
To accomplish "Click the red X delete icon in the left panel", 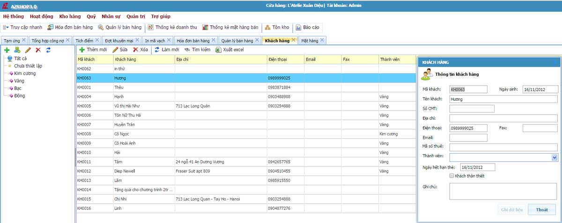I will pos(38,50).
